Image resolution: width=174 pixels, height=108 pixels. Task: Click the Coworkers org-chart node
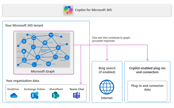click(x=24, y=60)
